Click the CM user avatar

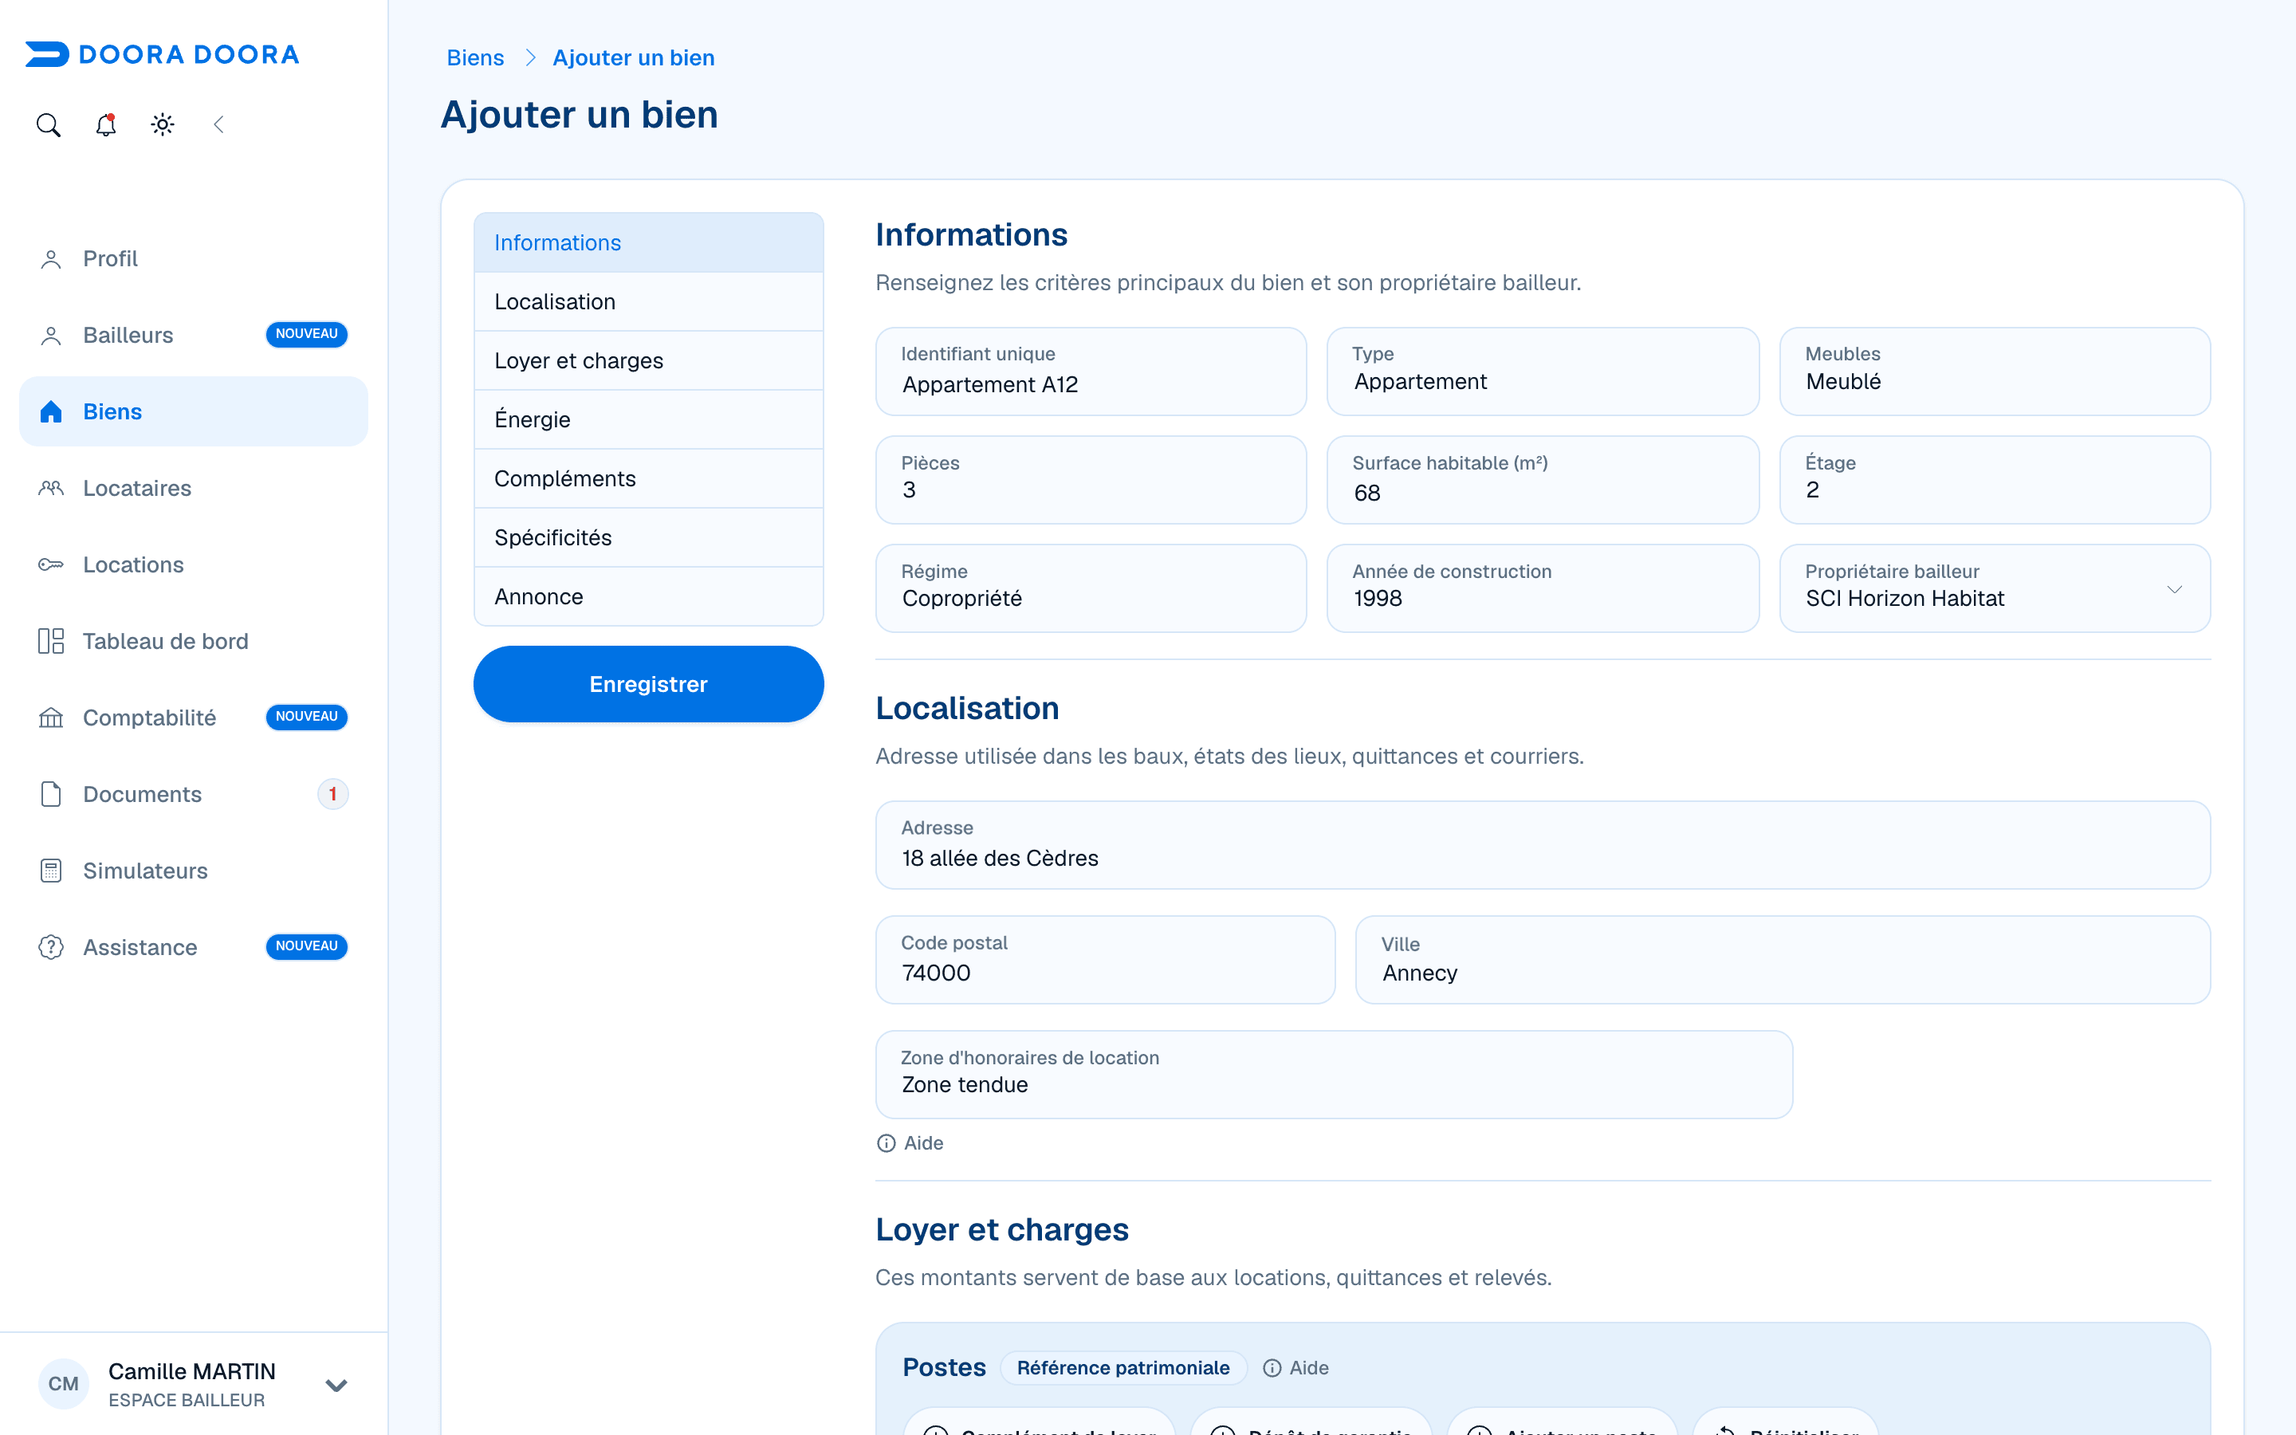coord(64,1384)
